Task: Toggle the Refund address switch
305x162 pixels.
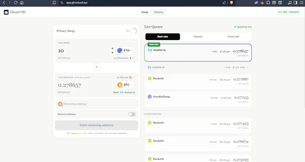Action: pyautogui.click(x=132, y=114)
